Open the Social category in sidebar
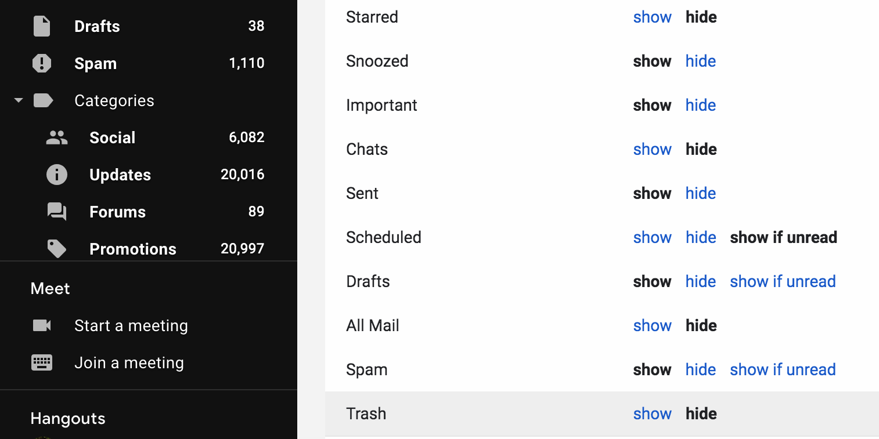 coord(112,137)
